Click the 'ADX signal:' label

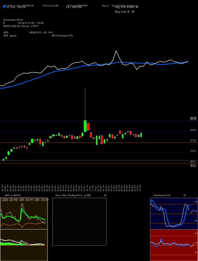point(10,36)
